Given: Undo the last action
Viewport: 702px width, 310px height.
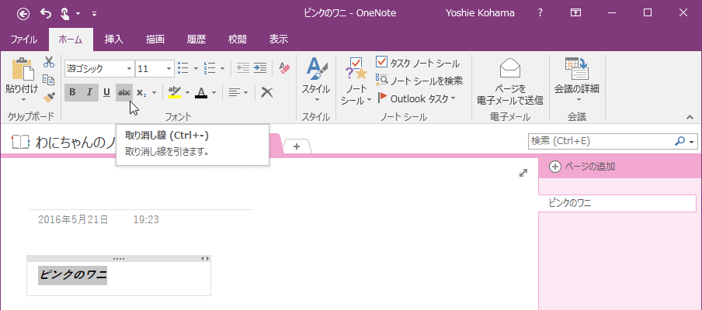Looking at the screenshot, I should tap(46, 13).
